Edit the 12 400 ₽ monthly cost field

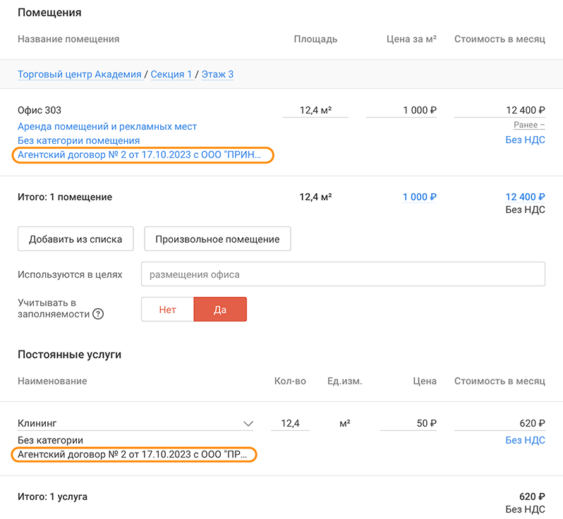500,110
